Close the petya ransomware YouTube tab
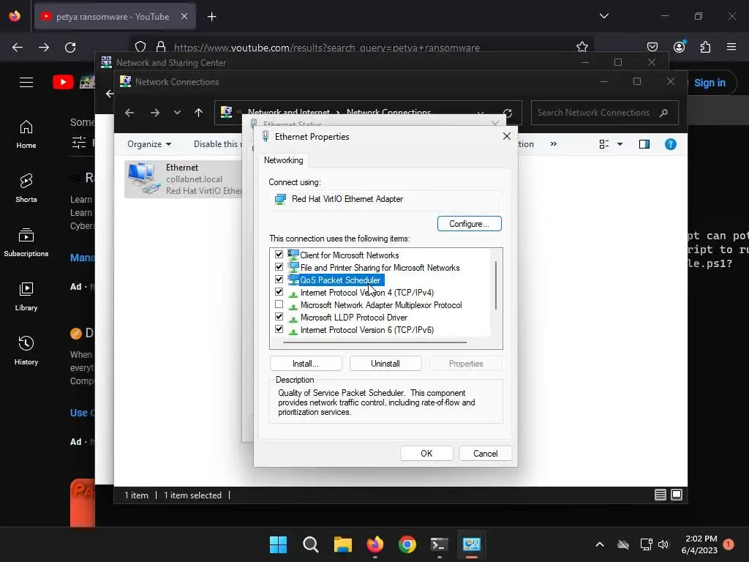 pos(184,16)
